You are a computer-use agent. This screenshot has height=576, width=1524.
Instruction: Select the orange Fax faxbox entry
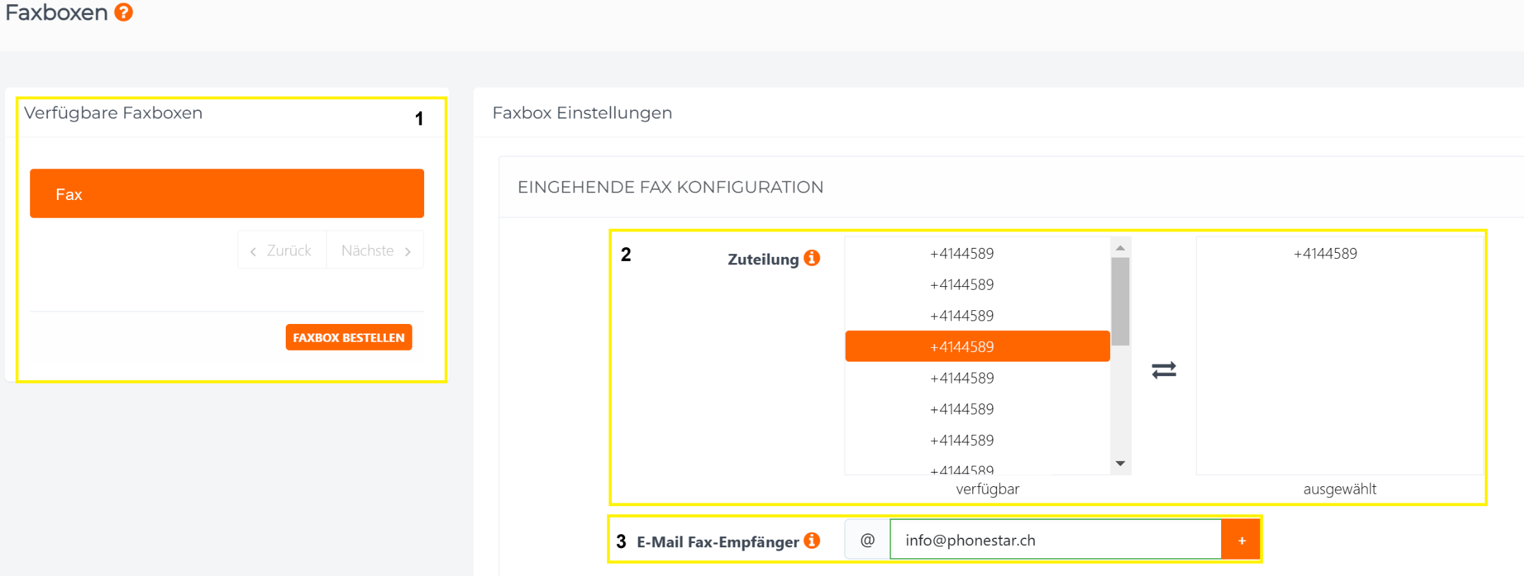point(227,194)
